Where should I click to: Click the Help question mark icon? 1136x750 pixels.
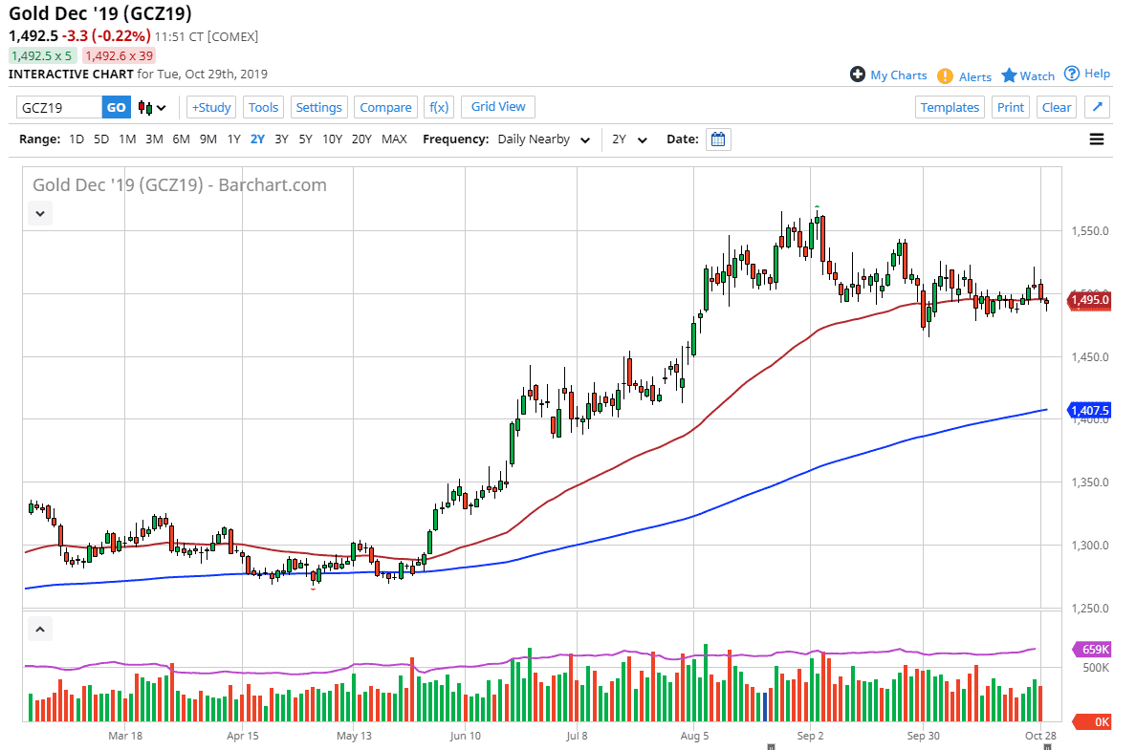pyautogui.click(x=1072, y=74)
